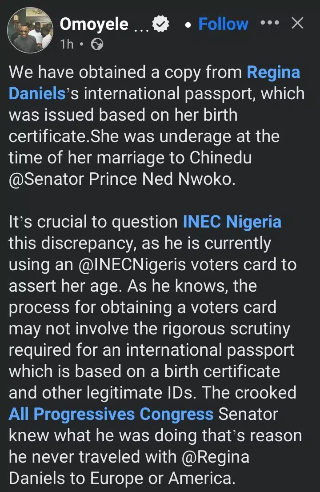This screenshot has height=492, width=320.
Task: Open the INEC Nigeria page link
Action: [x=232, y=221]
